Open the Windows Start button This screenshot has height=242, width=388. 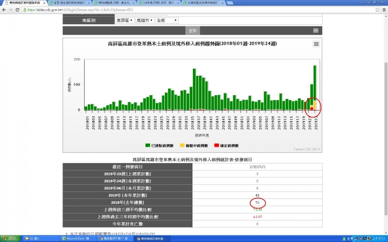pyautogui.click(x=10, y=239)
